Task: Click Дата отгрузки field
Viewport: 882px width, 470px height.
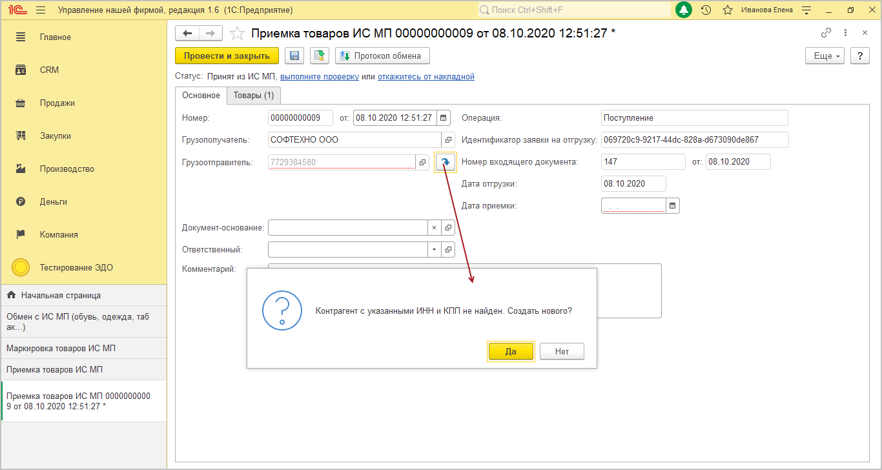Action: (633, 183)
